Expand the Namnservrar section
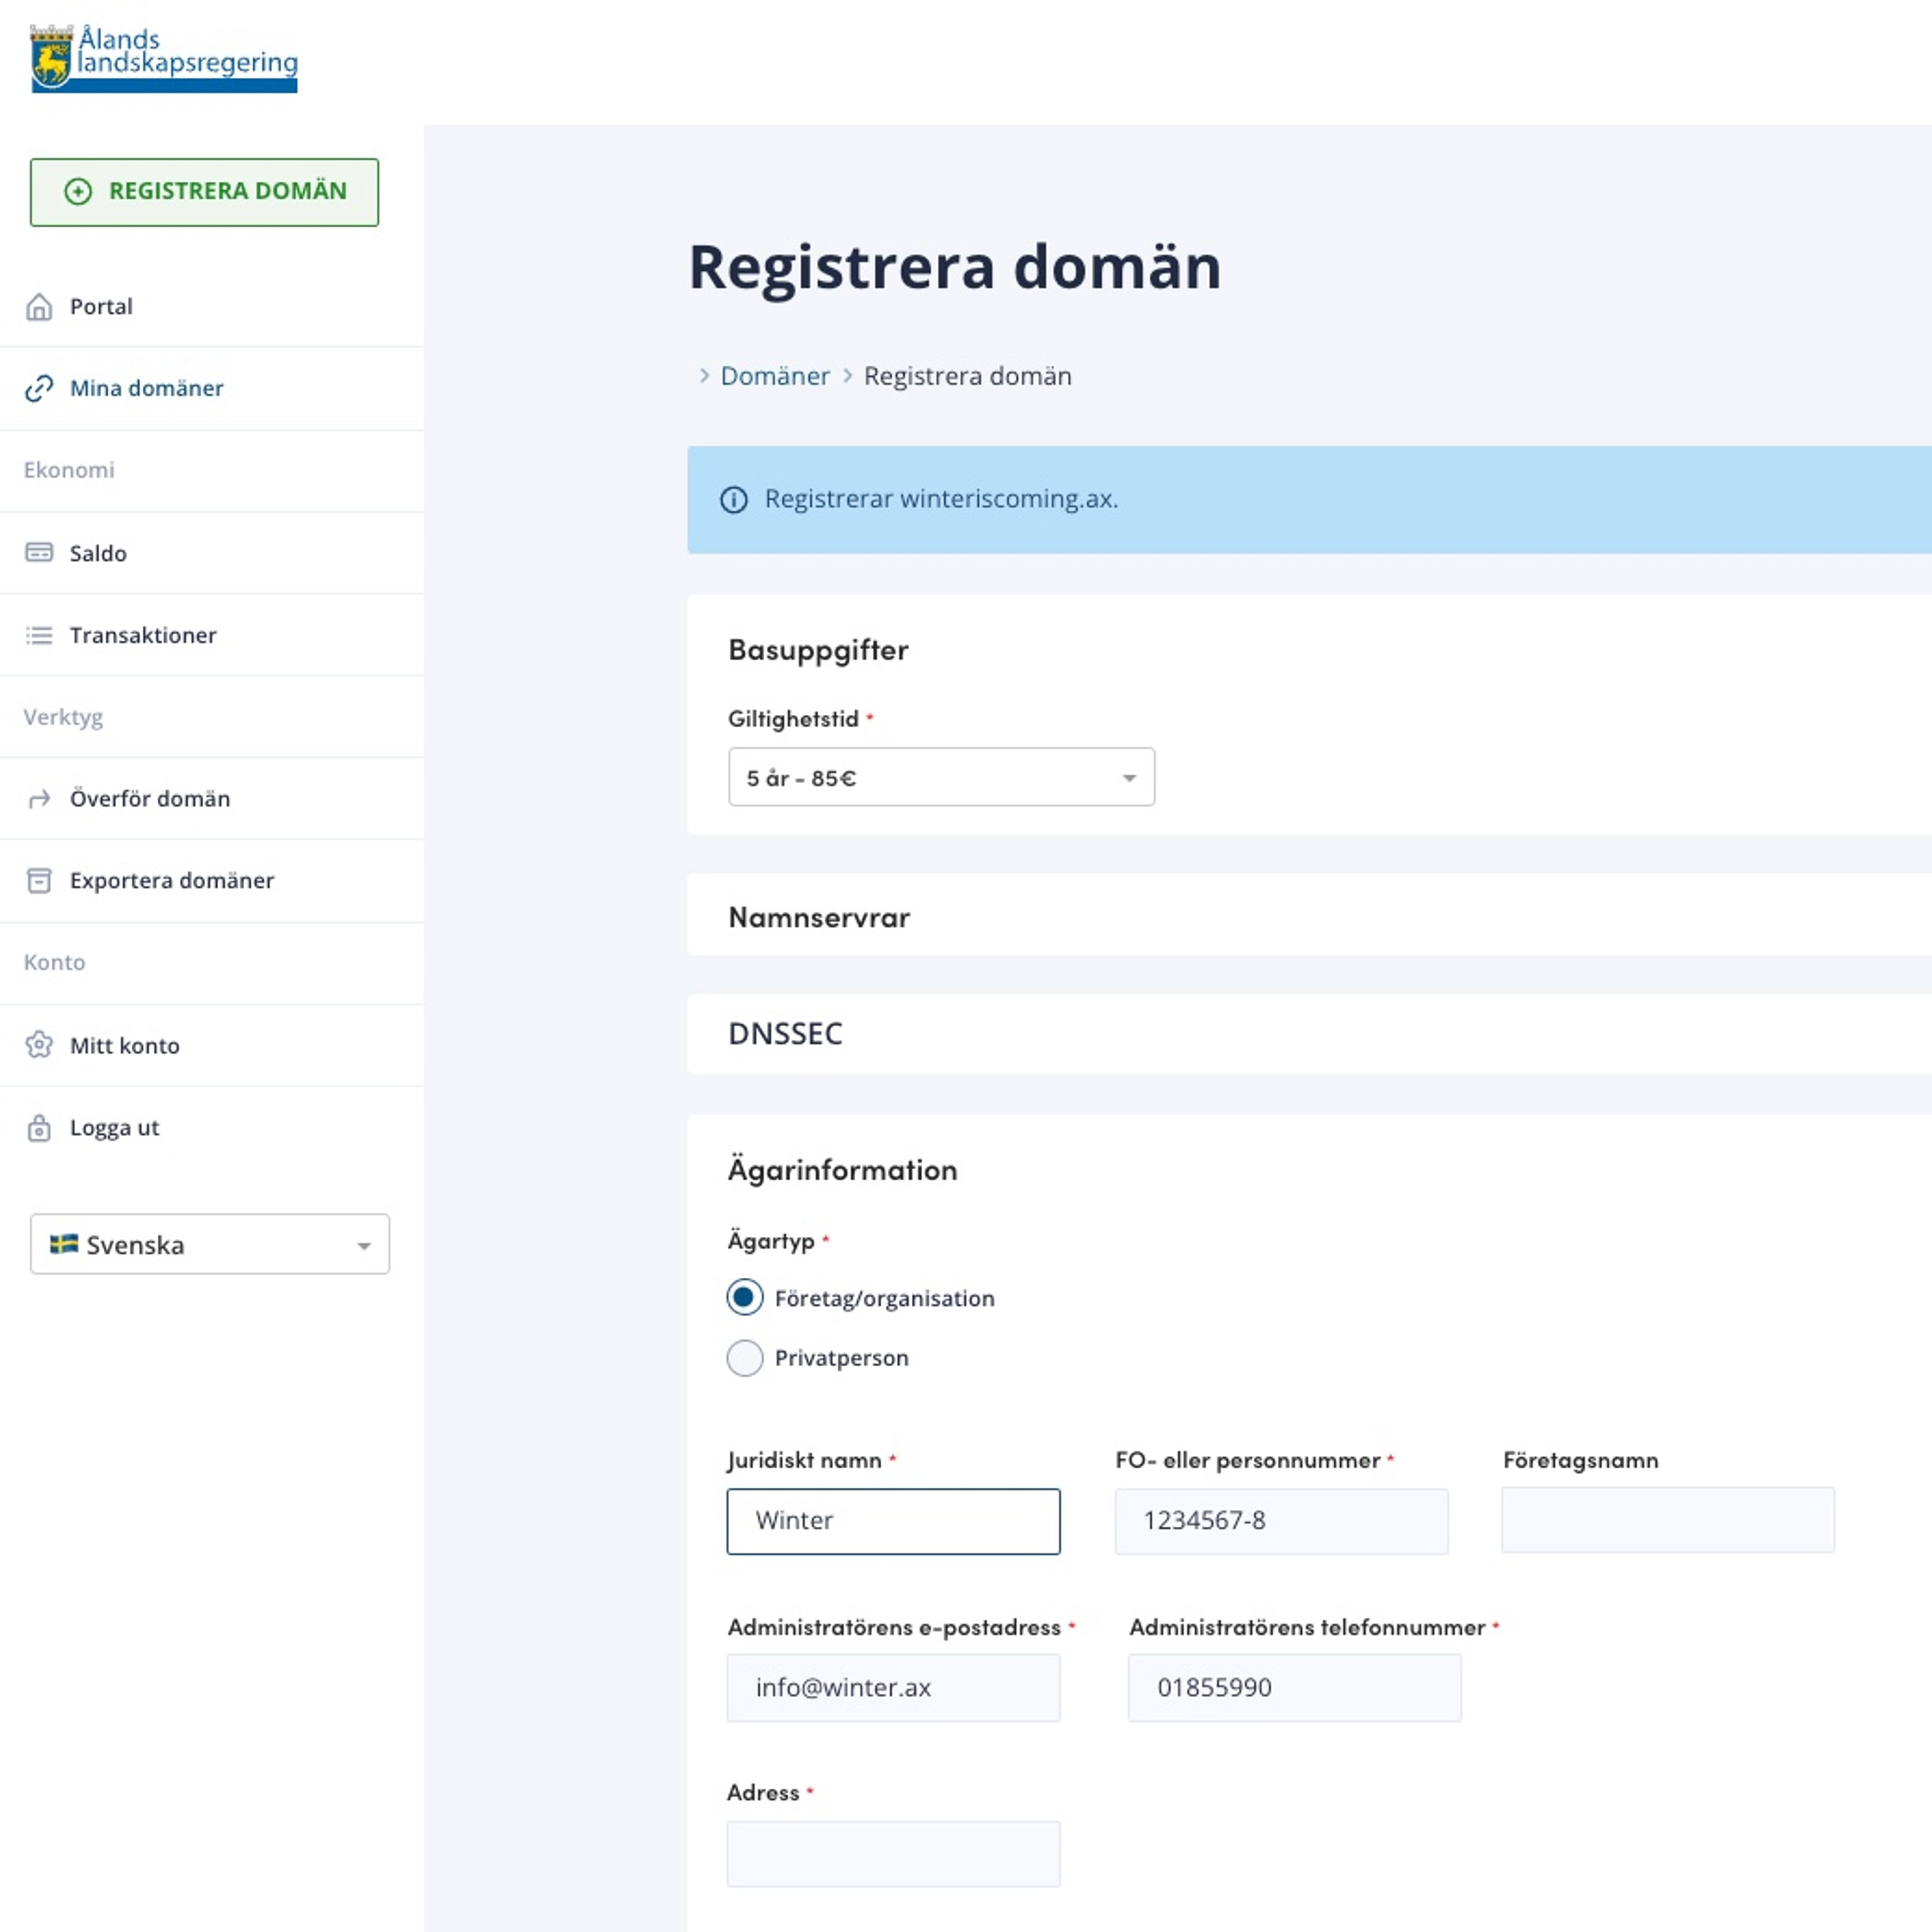 [819, 917]
